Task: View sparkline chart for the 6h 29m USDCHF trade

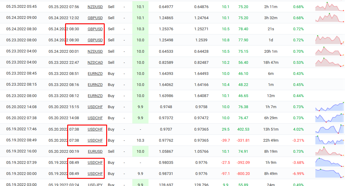Action: pos(329,118)
